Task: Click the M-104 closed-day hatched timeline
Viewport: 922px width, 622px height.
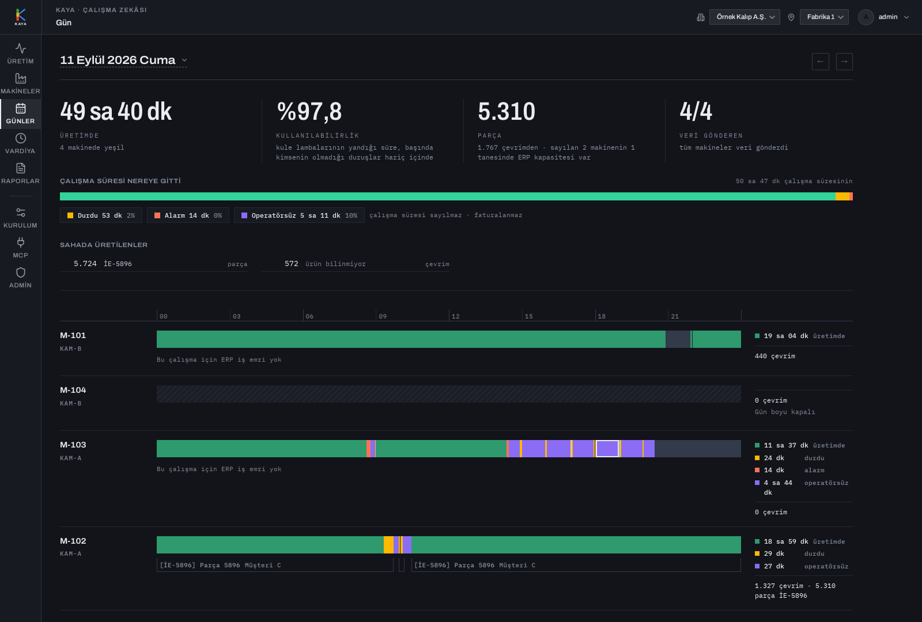Action: (449, 394)
